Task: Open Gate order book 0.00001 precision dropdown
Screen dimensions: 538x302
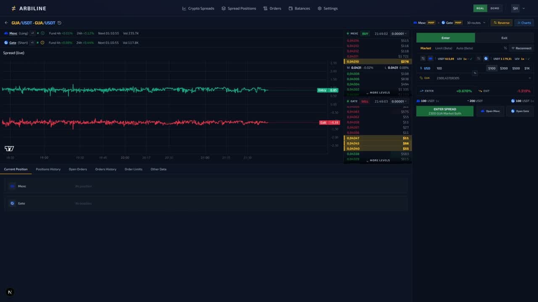Action: pos(399,102)
